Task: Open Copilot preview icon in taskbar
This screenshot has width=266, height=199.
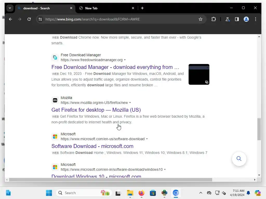Action: tap(257, 193)
